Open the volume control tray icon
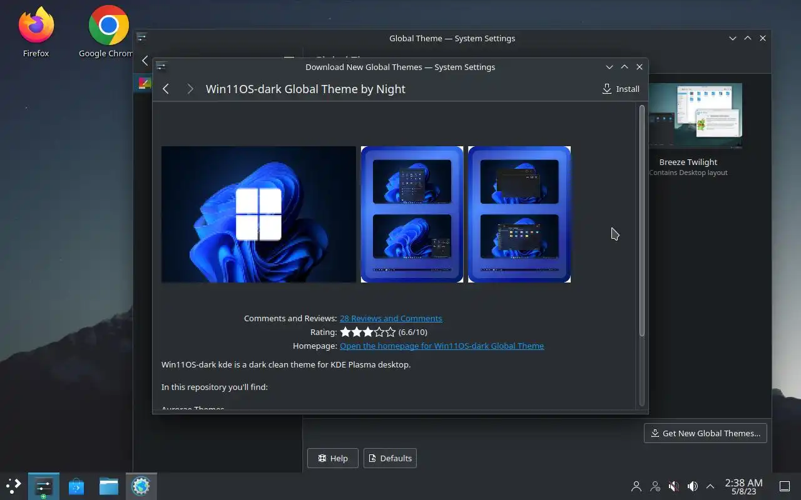Viewport: 801px width, 500px height. click(x=692, y=486)
